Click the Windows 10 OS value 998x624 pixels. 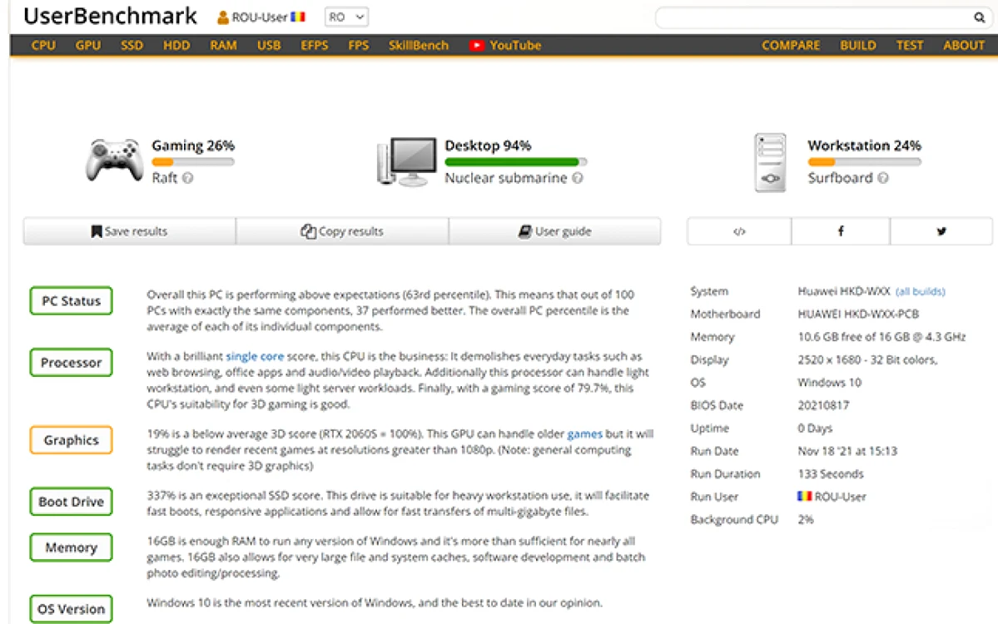(x=829, y=383)
